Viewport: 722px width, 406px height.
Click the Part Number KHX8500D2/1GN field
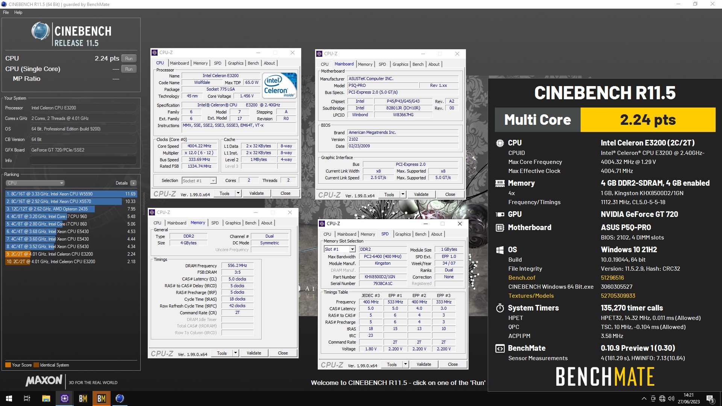(383, 277)
